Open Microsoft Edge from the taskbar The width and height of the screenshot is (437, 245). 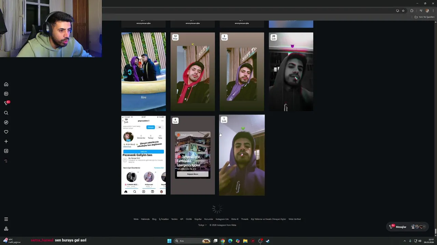230,241
